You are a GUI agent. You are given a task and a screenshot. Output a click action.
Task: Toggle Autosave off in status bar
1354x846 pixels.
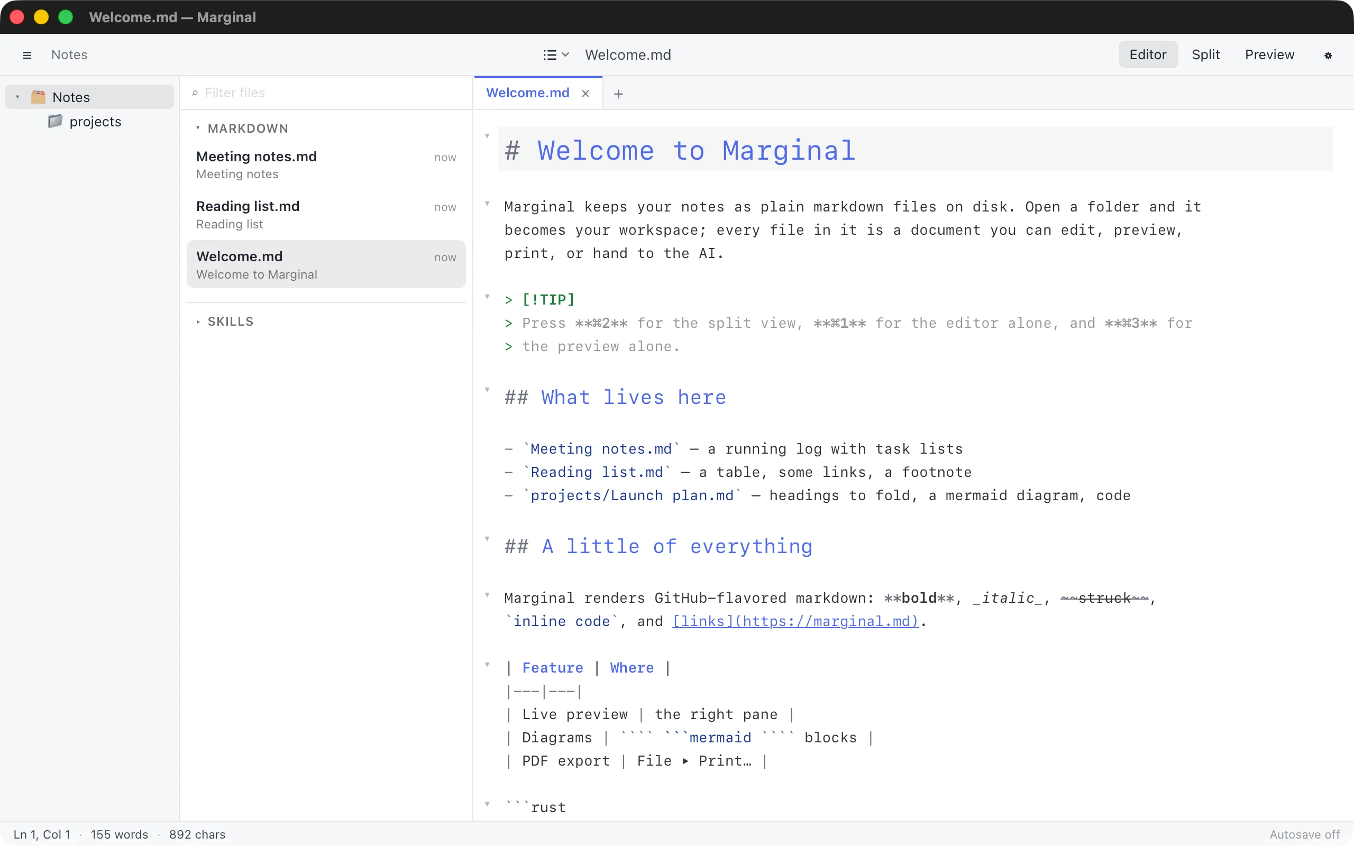pos(1304,834)
